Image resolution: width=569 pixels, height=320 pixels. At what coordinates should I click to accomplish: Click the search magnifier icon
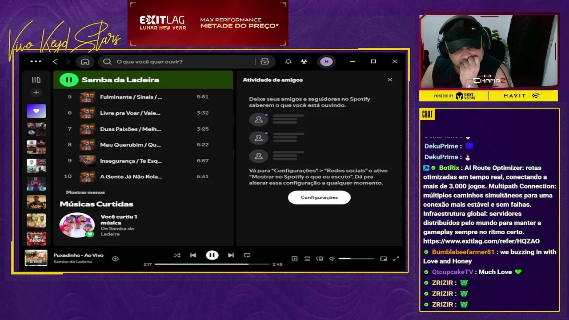[x=107, y=62]
